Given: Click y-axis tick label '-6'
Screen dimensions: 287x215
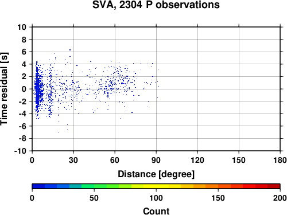Looking at the screenshot, I should 22,126.
